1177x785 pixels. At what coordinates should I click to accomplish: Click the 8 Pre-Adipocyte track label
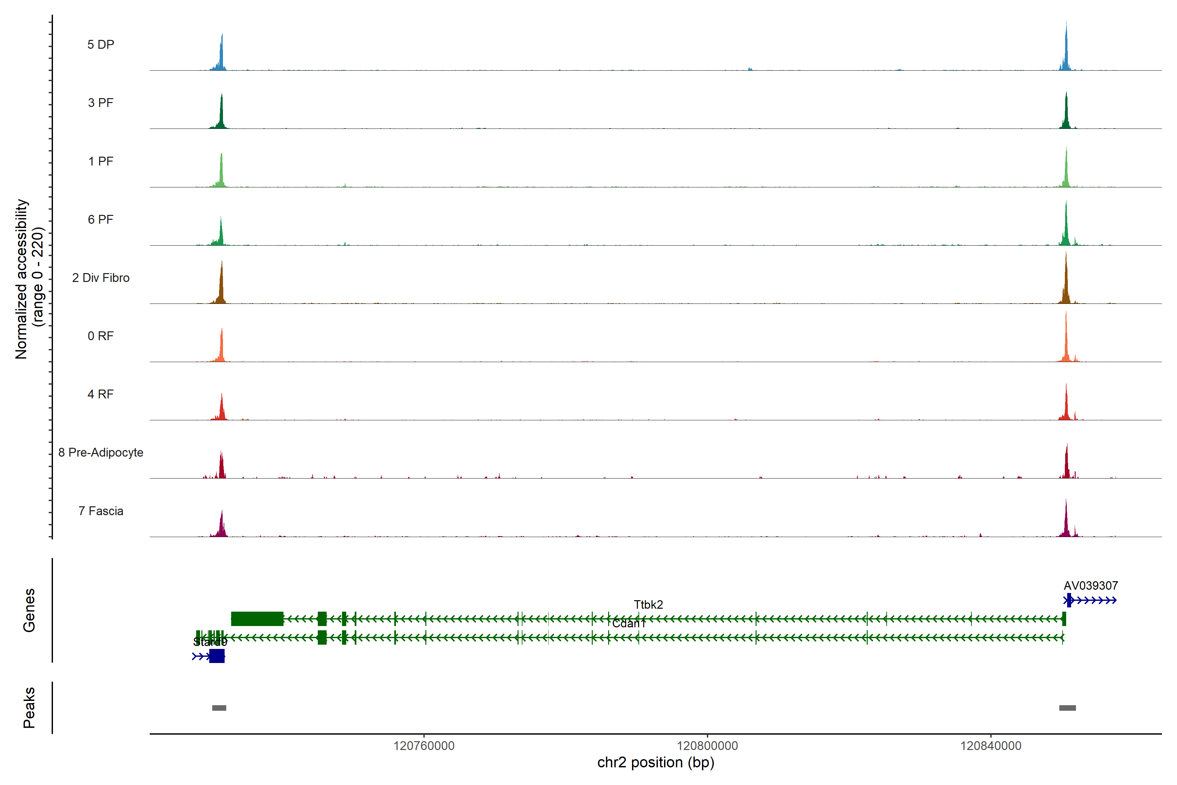[101, 453]
